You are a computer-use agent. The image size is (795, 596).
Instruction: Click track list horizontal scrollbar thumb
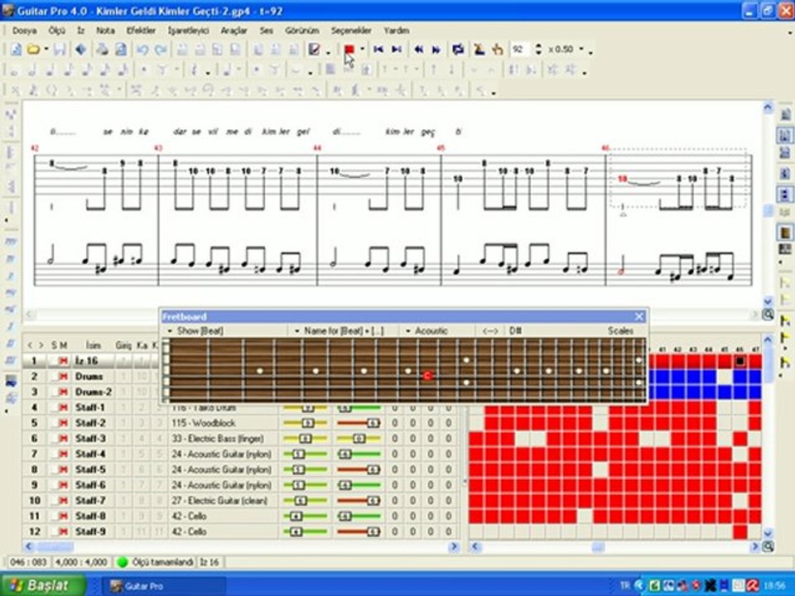pos(55,546)
